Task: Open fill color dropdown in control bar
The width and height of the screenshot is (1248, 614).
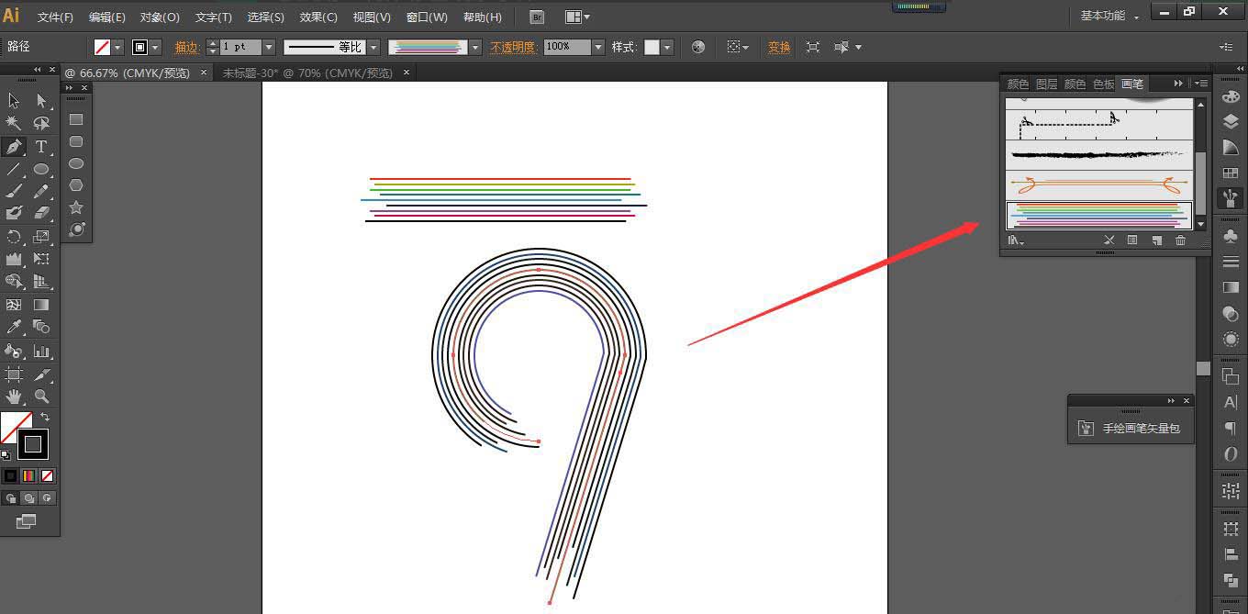Action: tap(118, 47)
